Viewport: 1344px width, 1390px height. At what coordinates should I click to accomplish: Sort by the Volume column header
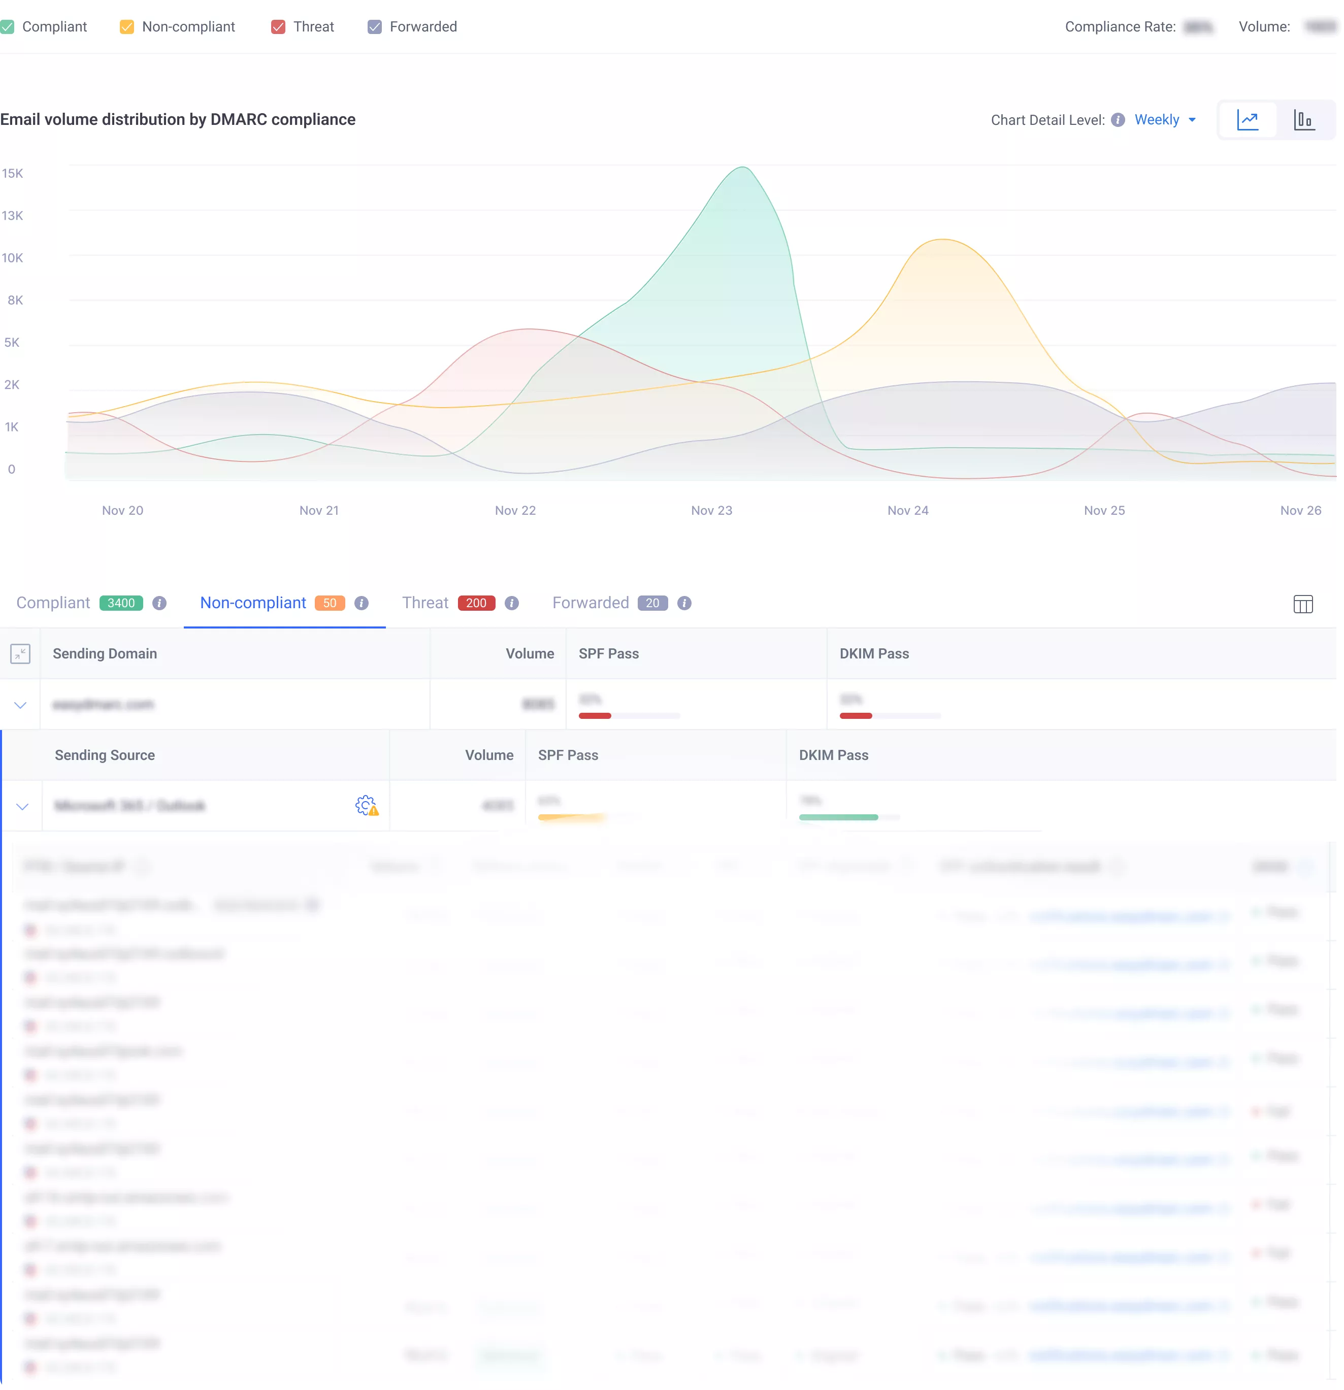point(530,653)
